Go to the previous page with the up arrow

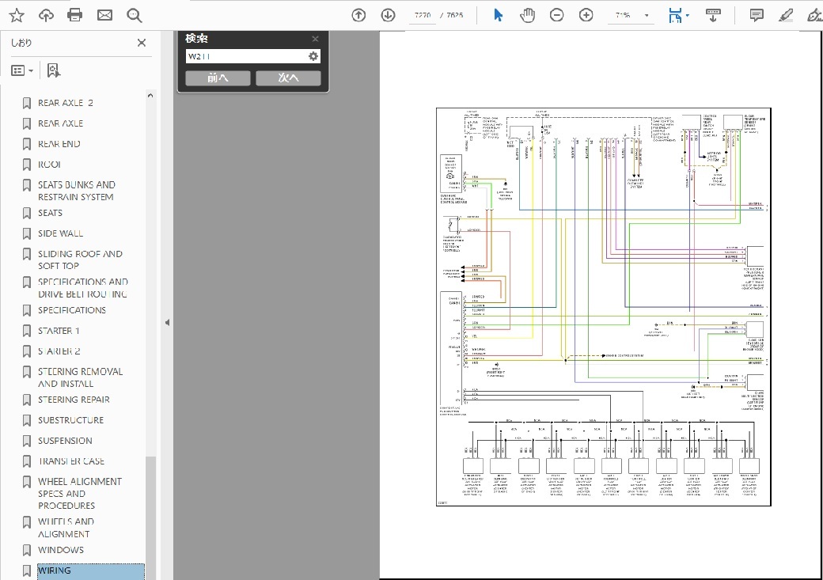click(x=358, y=15)
